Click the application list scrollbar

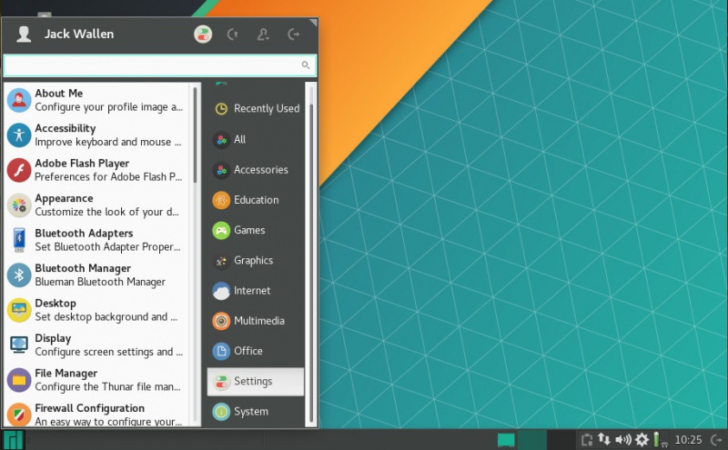pyautogui.click(x=195, y=136)
